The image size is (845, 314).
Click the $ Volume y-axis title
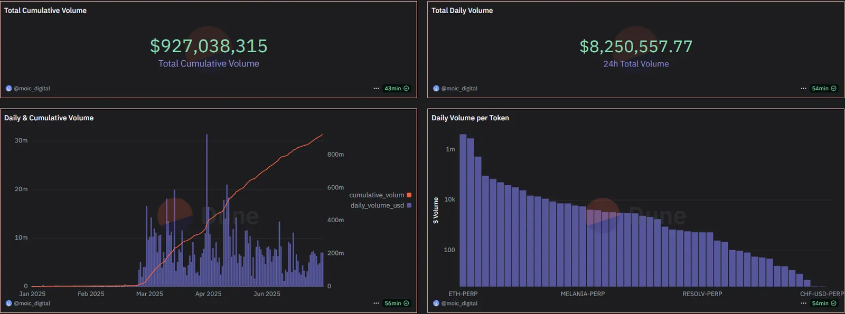click(436, 211)
